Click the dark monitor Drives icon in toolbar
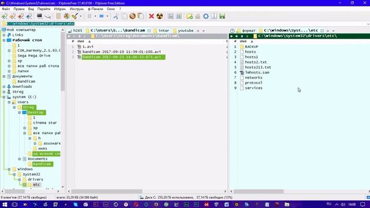The height and width of the screenshot is (208, 370). tap(39, 16)
